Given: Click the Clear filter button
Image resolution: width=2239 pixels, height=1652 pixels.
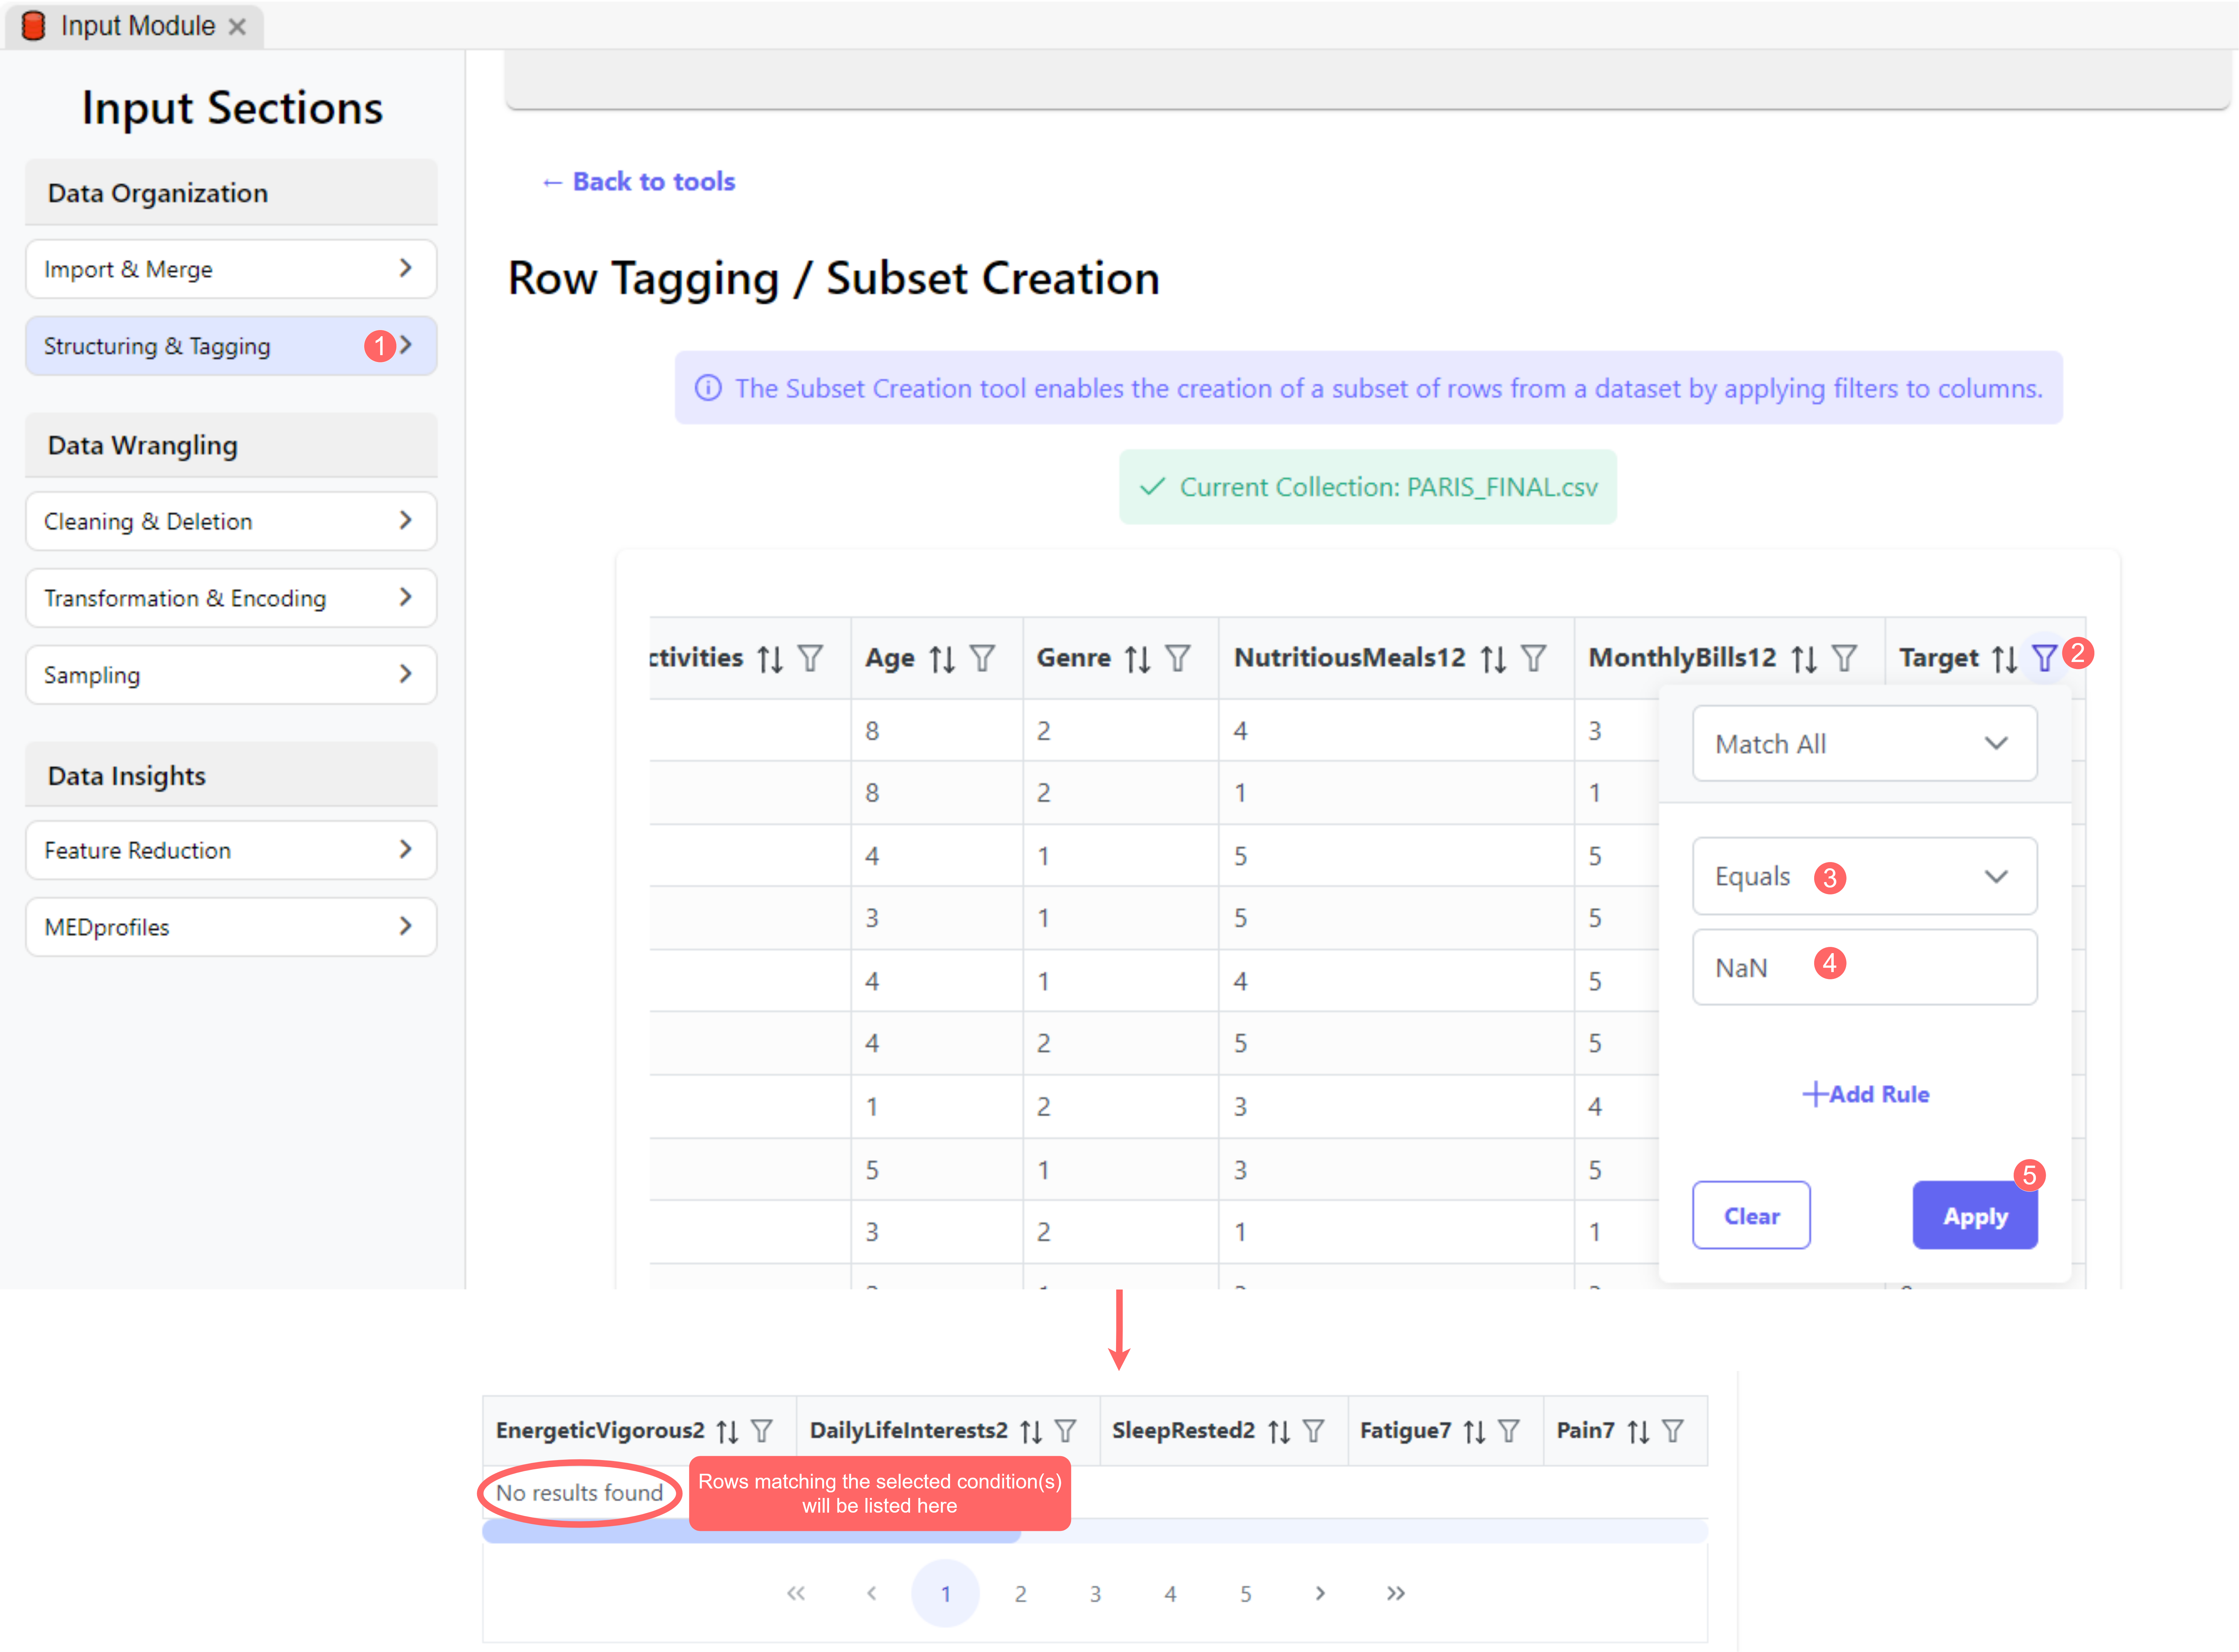Looking at the screenshot, I should click(1751, 1216).
